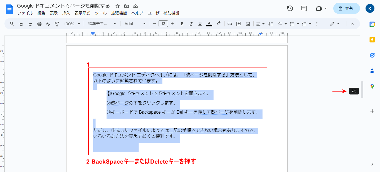This screenshot has height=172, width=380.
Task: Open more toolbar options (three dots)
Action: [x=317, y=24]
